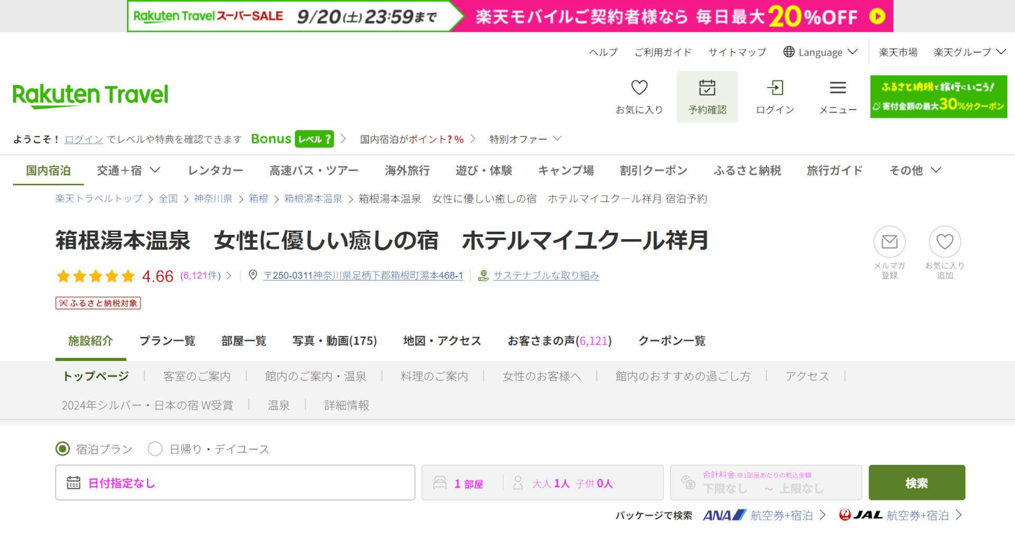The height and width of the screenshot is (533, 1015).
Task: Open the 特別オファー dropdown
Action: coord(524,138)
